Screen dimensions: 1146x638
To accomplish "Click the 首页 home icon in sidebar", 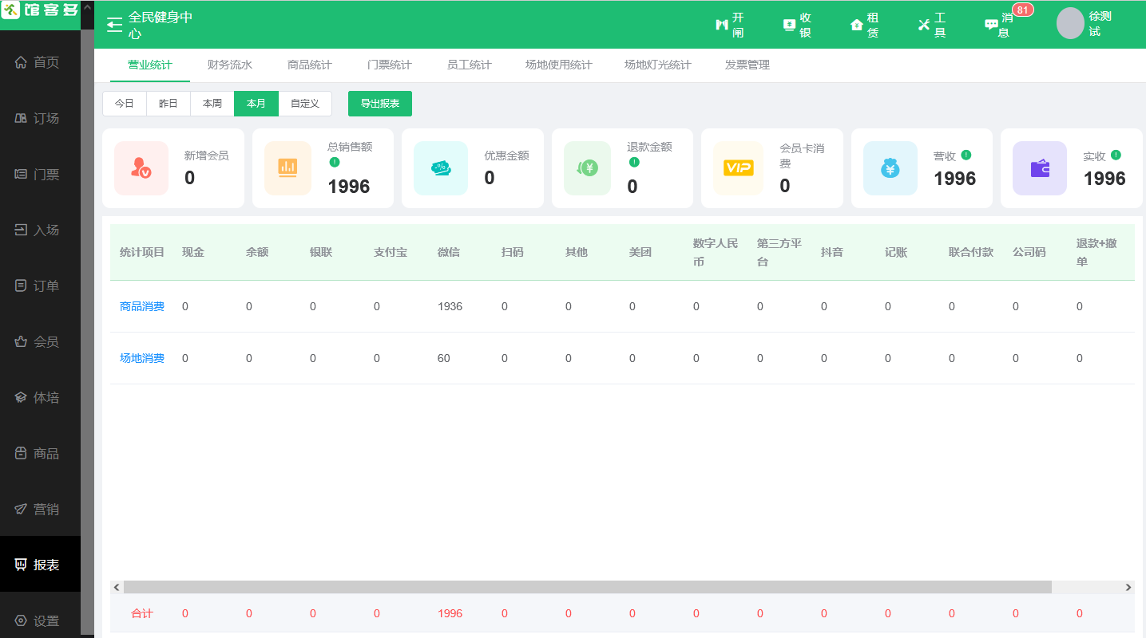I will [x=21, y=62].
